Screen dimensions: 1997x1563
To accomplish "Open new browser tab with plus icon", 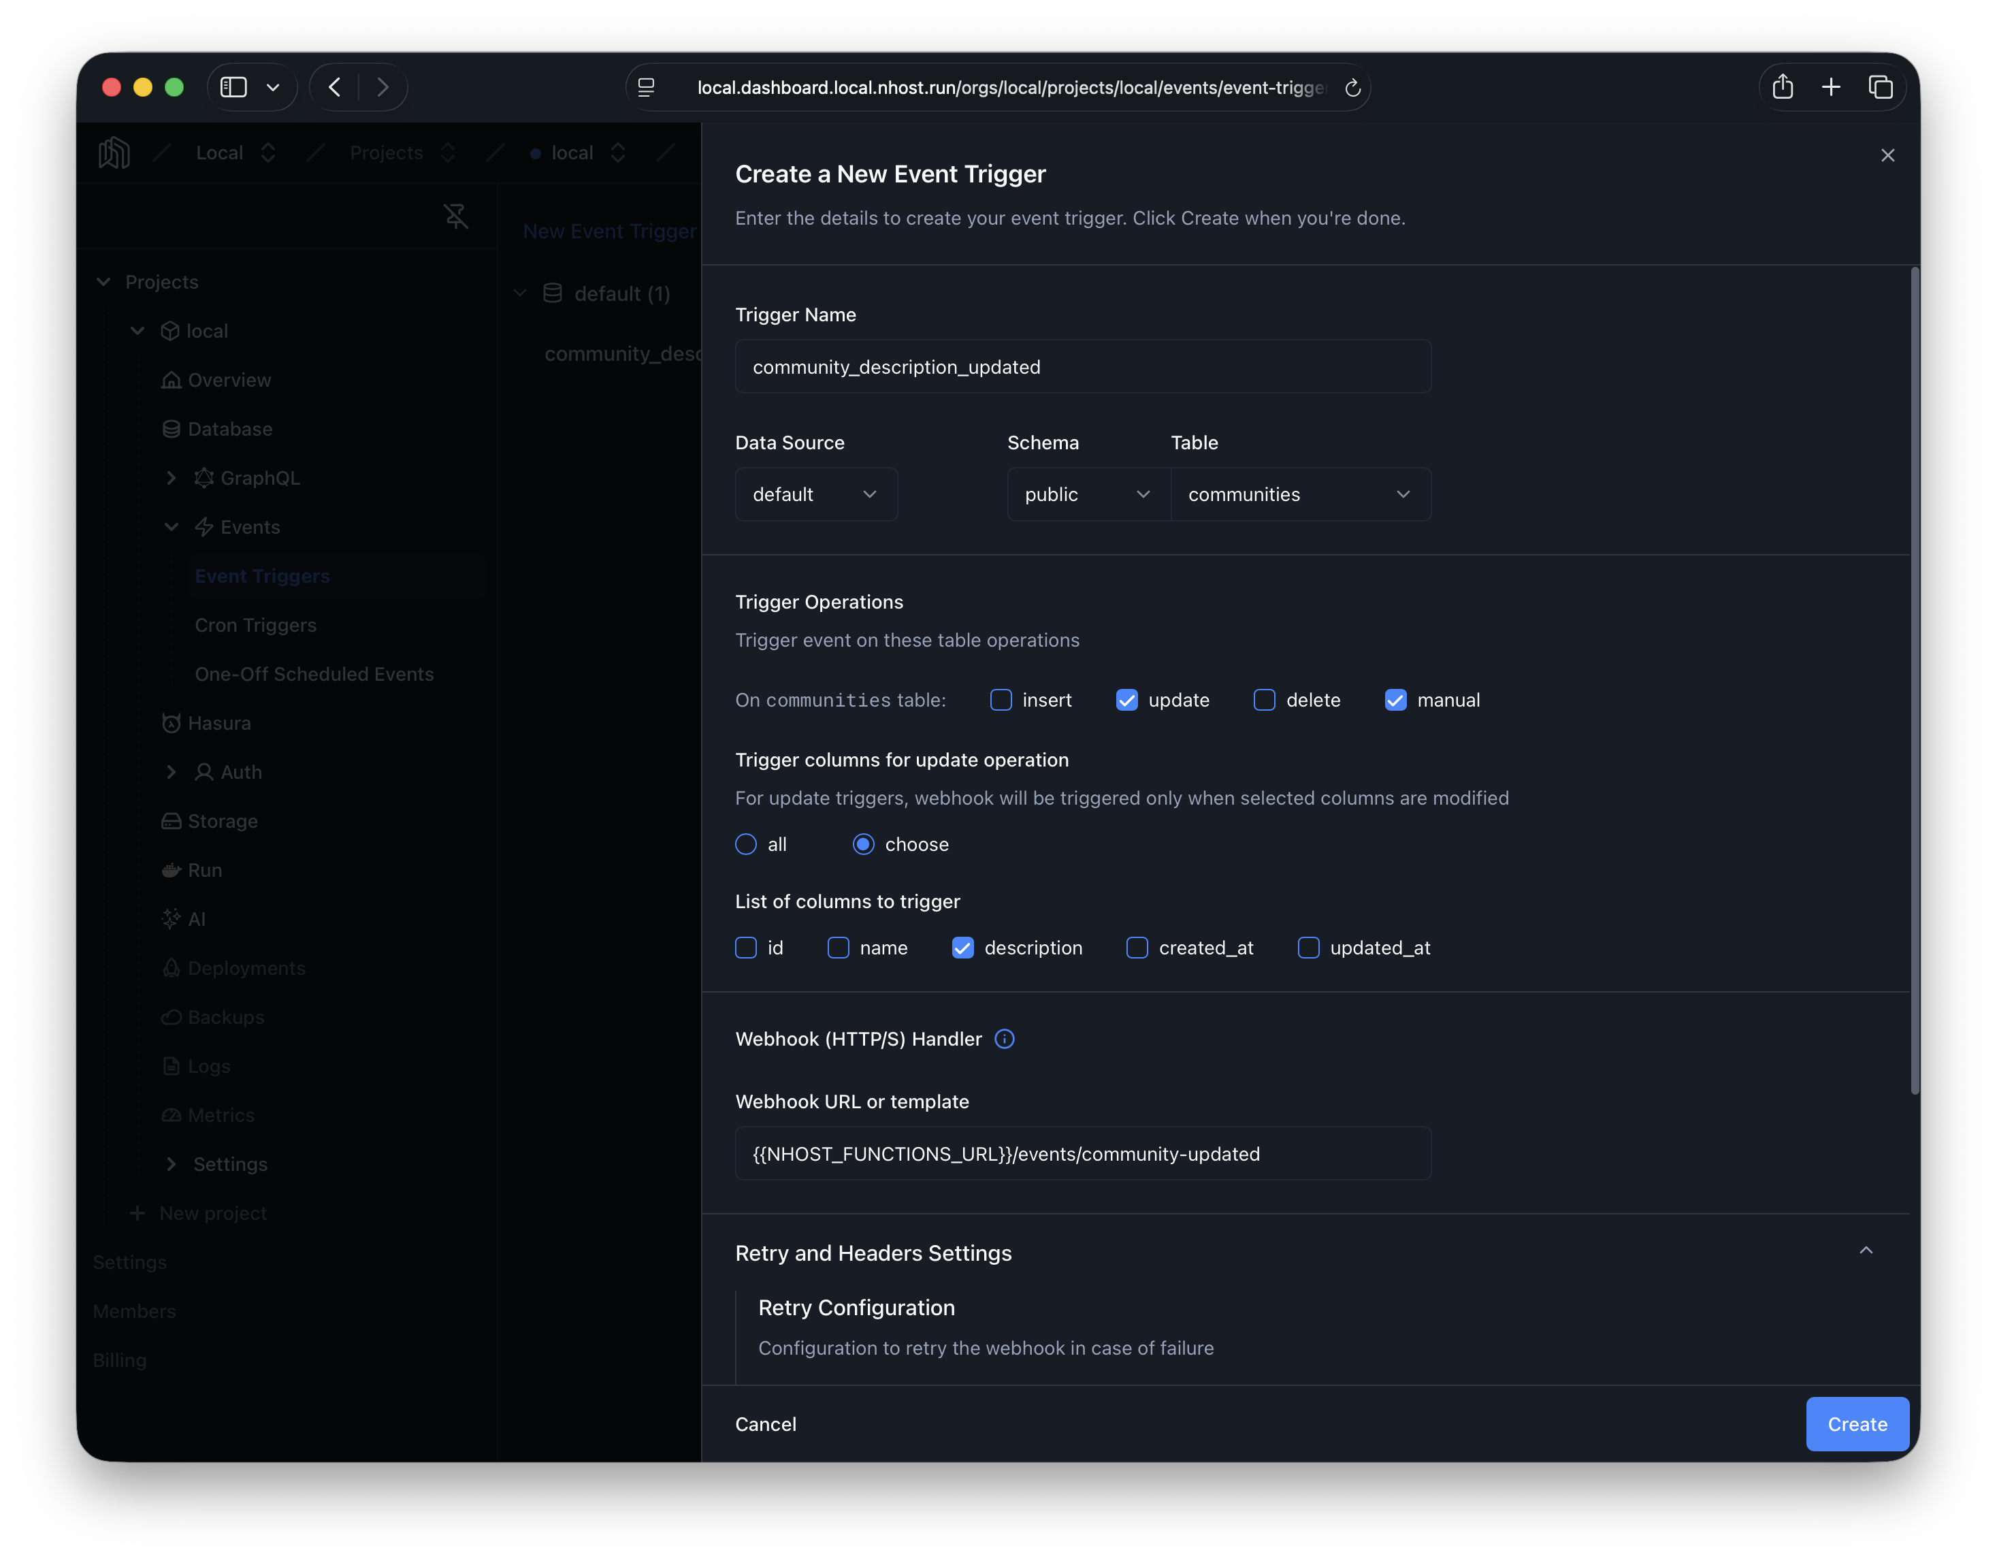I will [x=1830, y=88].
